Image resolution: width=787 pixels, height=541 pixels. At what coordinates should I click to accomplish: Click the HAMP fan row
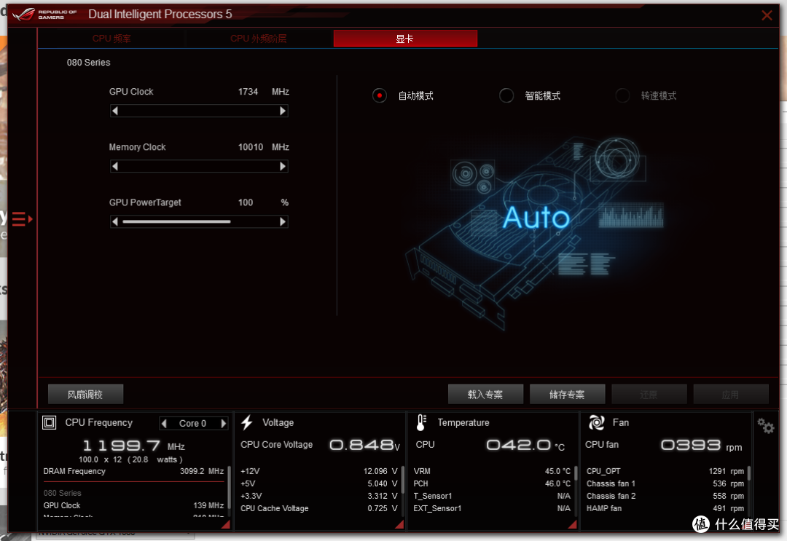[x=665, y=508]
